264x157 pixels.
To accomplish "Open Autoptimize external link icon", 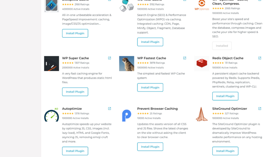I will click(110, 109).
